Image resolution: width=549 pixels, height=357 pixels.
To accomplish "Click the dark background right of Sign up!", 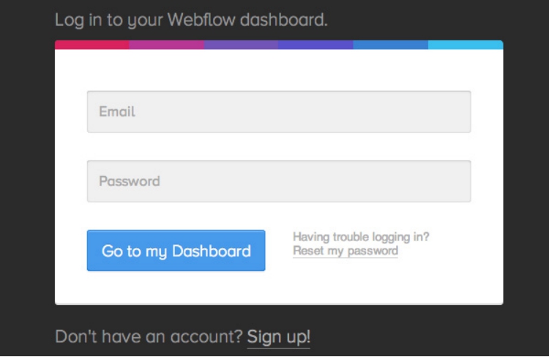I will [x=425, y=337].
